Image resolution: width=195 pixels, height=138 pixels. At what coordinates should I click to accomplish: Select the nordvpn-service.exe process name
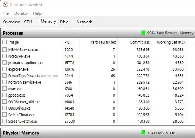[x=25, y=82]
